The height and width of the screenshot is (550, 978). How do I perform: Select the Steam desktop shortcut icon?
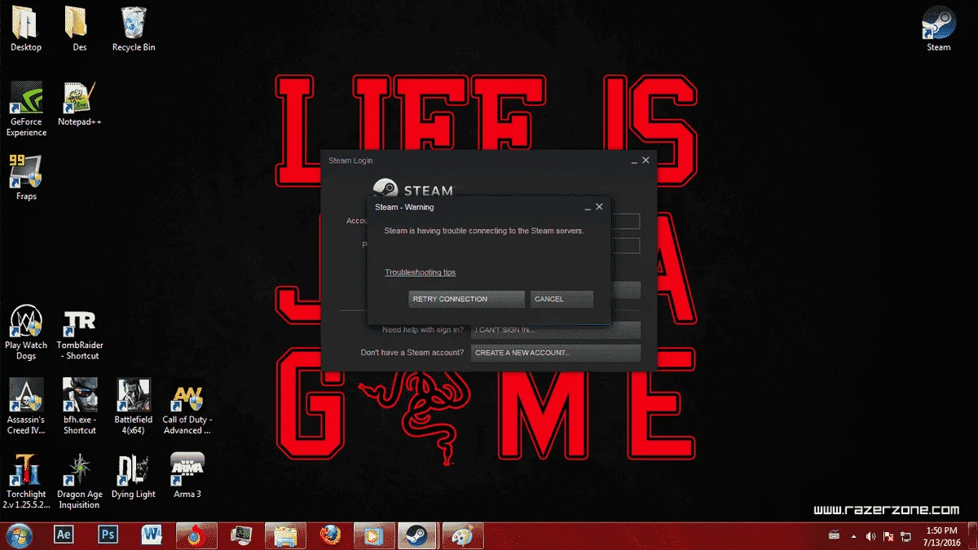[x=939, y=29]
